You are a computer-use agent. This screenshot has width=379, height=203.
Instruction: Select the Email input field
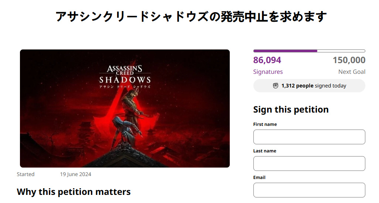(309, 190)
